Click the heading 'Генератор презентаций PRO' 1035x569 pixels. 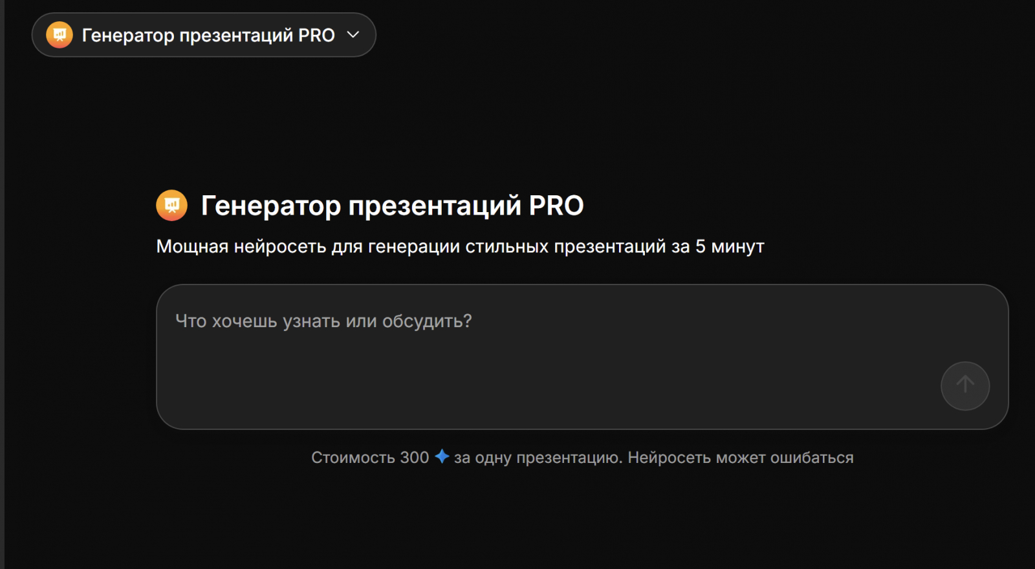(392, 206)
